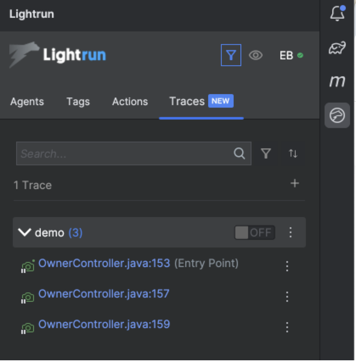This screenshot has height=362, width=356.
Task: Open the Notifications bell icon
Action: coord(337,14)
